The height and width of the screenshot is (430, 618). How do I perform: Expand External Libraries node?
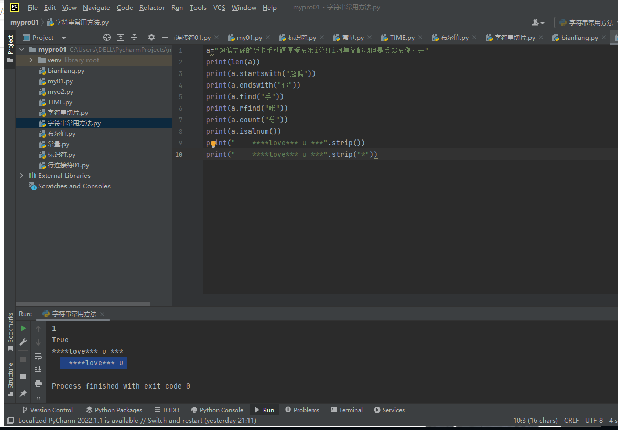[x=21, y=175]
